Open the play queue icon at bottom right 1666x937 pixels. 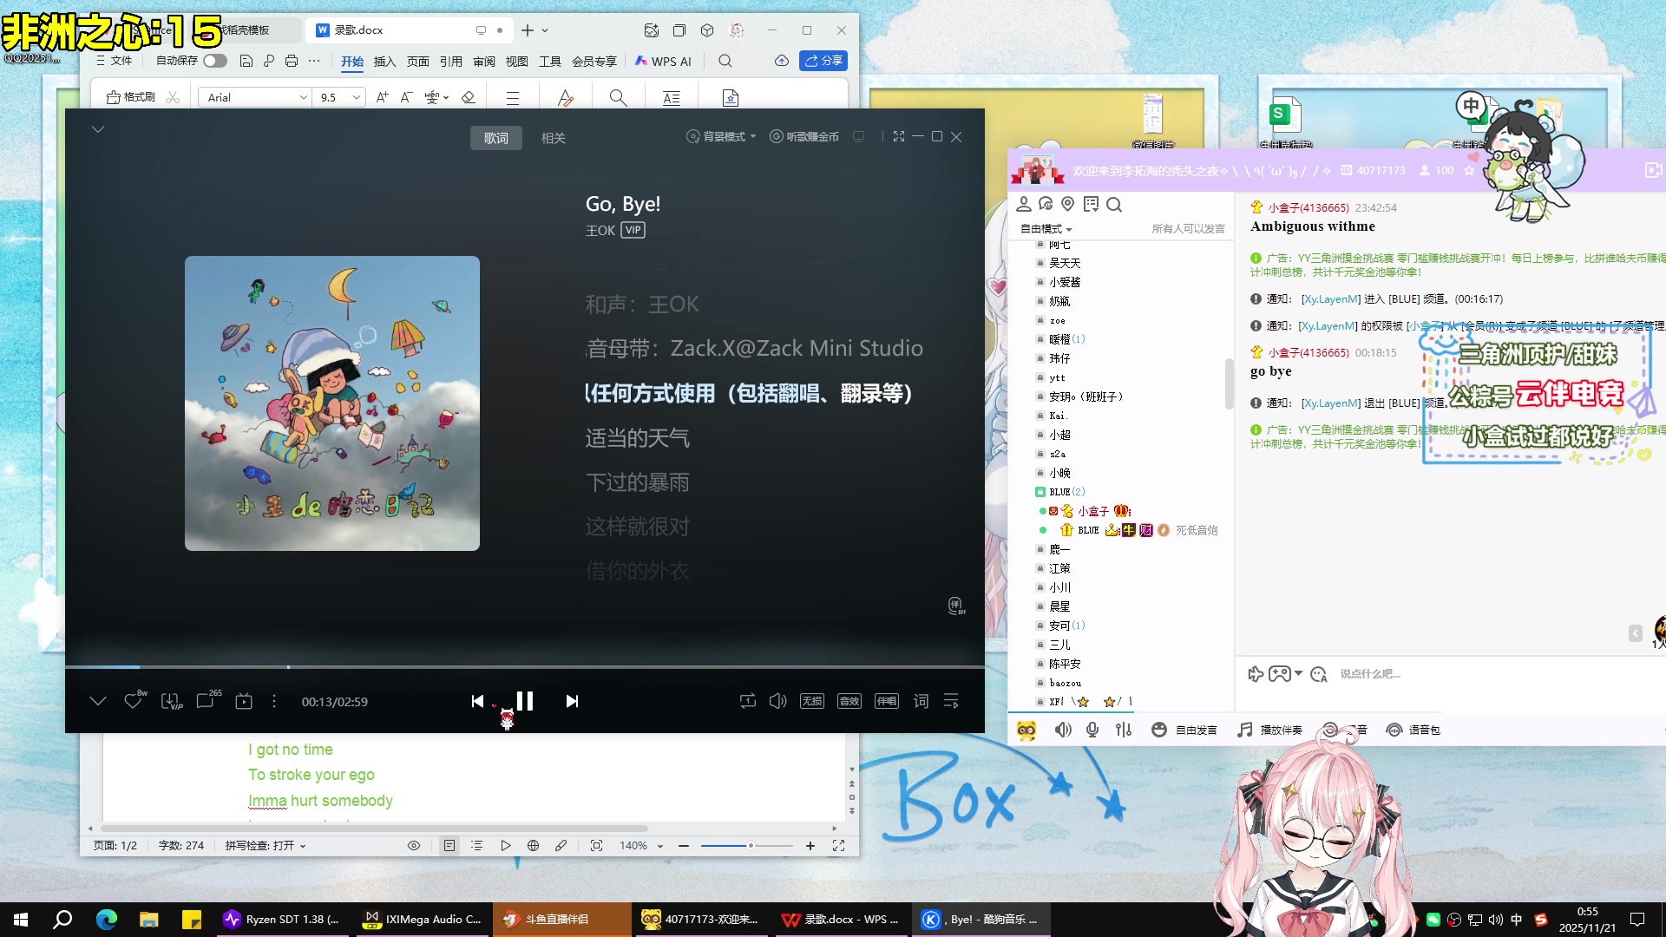(x=951, y=701)
